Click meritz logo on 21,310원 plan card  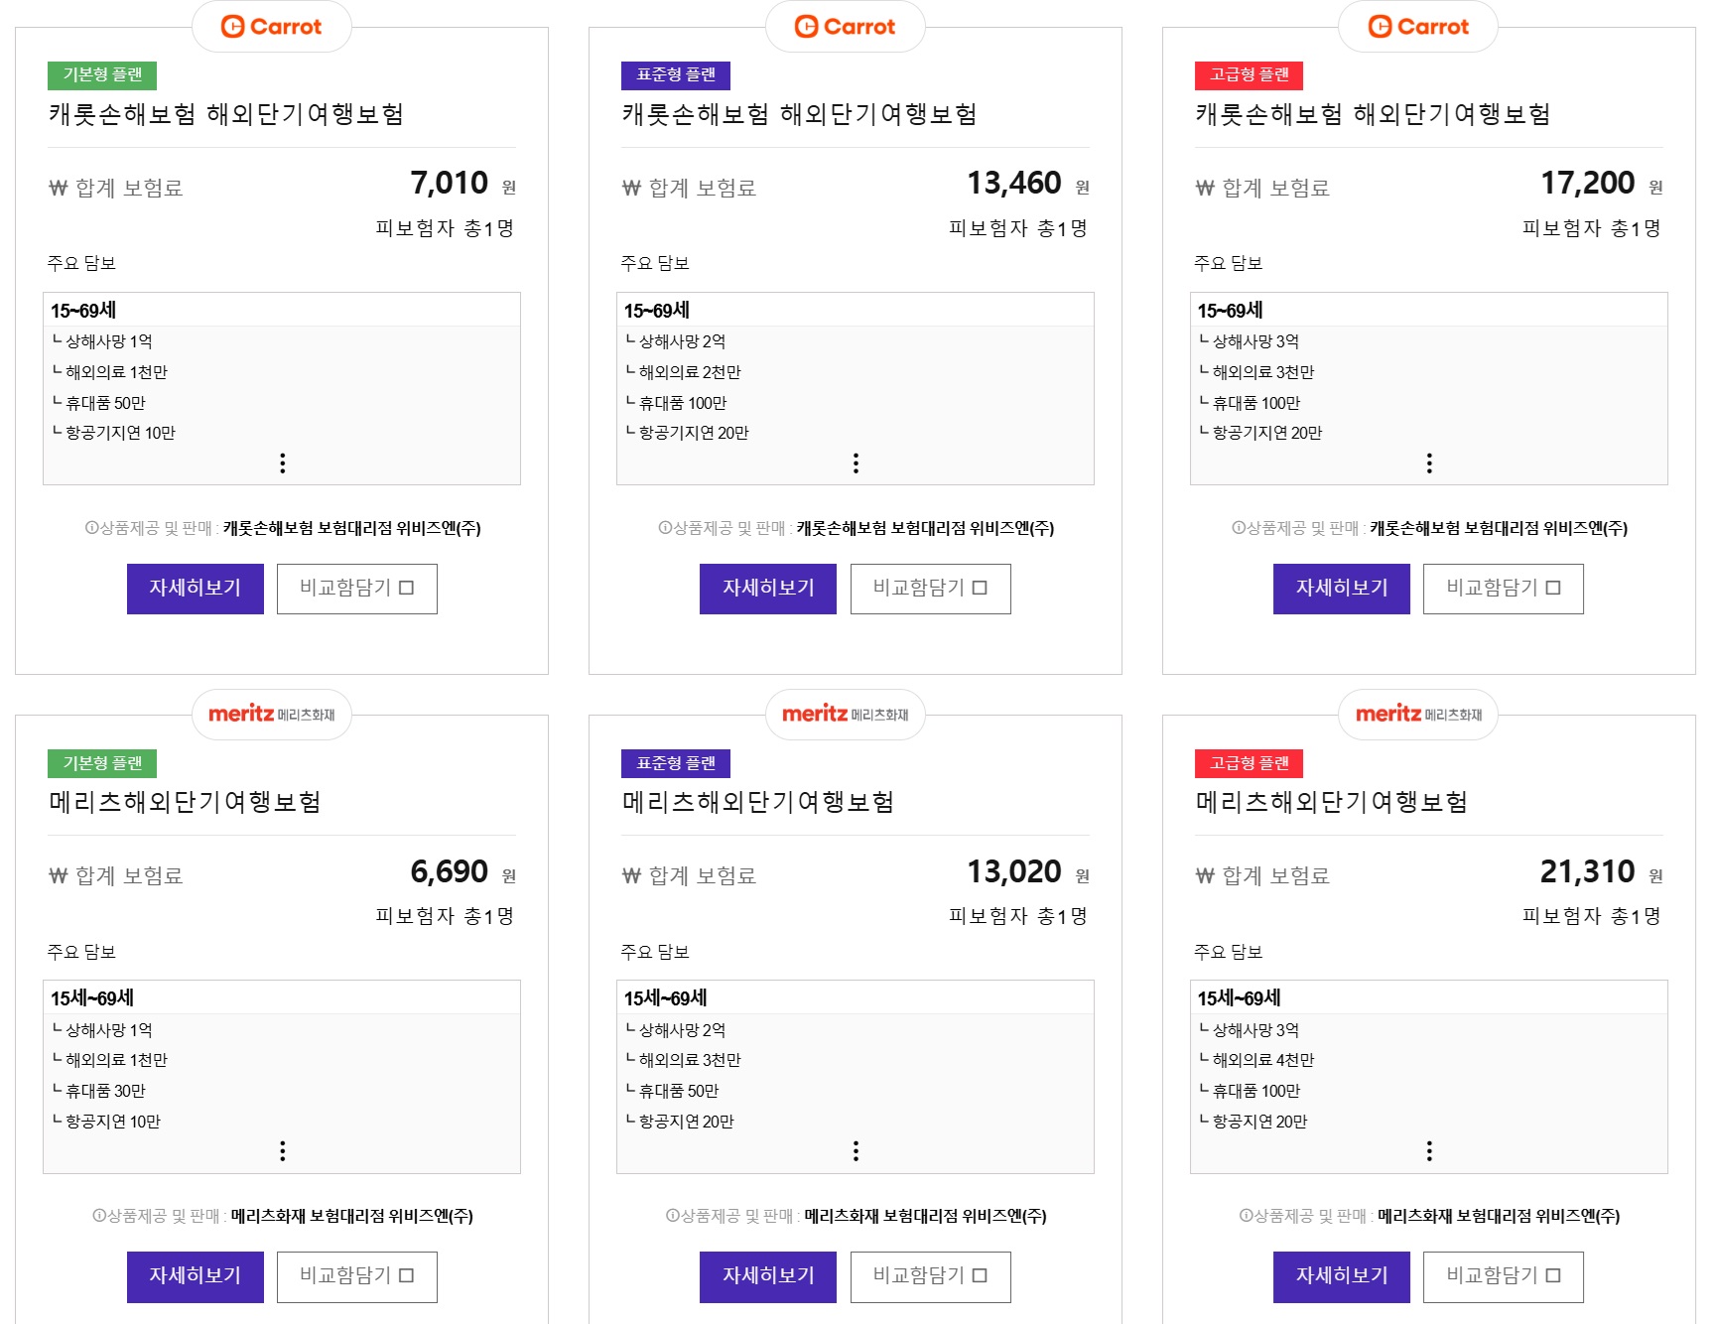[x=1418, y=714]
